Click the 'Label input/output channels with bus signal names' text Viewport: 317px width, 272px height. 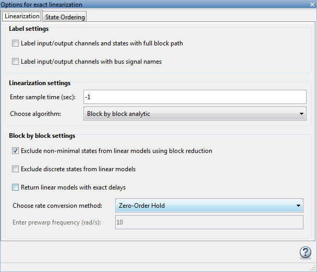point(91,62)
